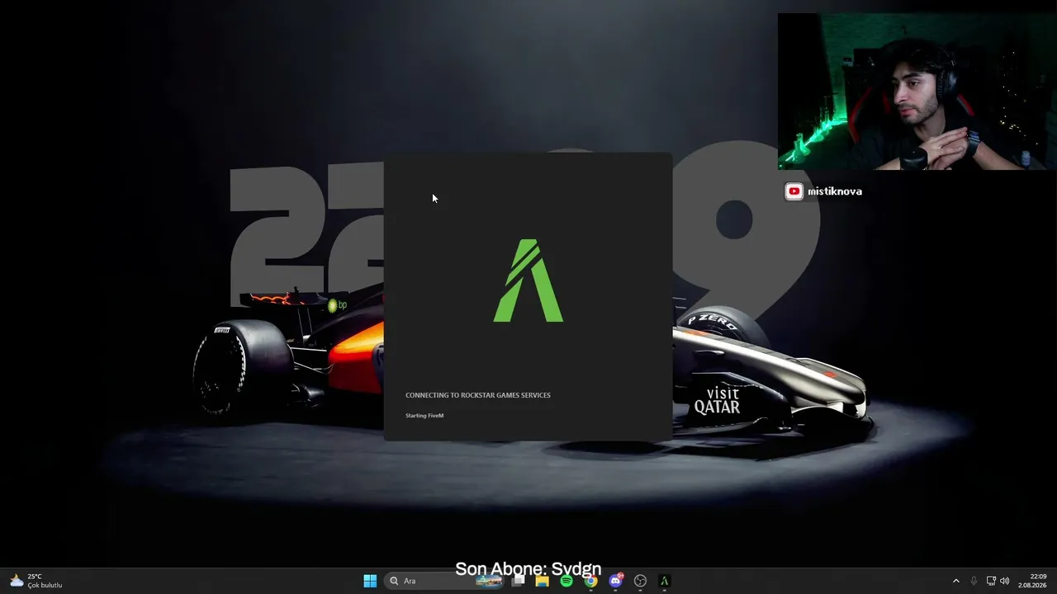The width and height of the screenshot is (1057, 594).
Task: Click the "Son Abone: Svdgn" overlay text
Action: [x=528, y=569]
